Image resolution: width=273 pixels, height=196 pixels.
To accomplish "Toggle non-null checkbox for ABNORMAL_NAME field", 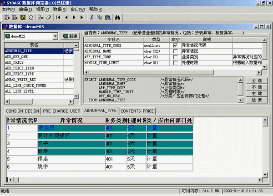I will coord(175,51).
